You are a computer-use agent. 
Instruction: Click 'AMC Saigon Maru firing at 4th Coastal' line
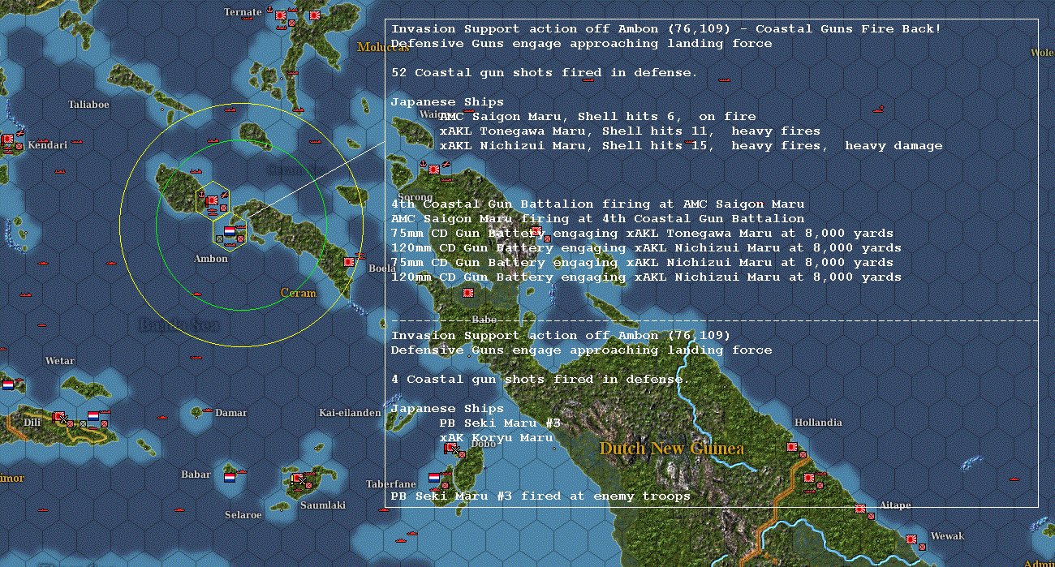(597, 218)
